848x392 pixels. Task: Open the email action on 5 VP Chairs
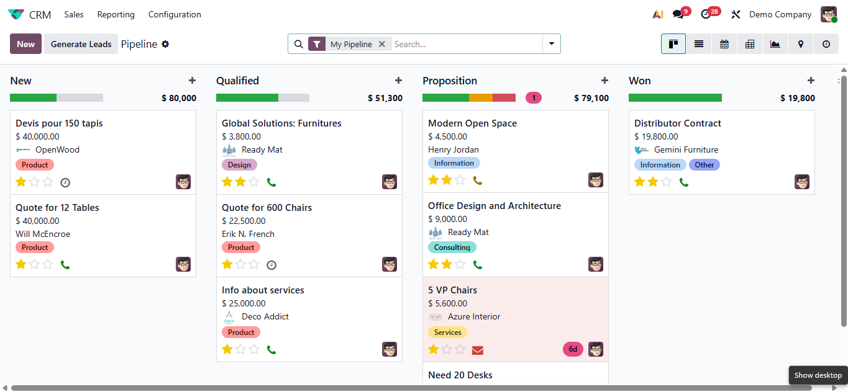point(477,349)
